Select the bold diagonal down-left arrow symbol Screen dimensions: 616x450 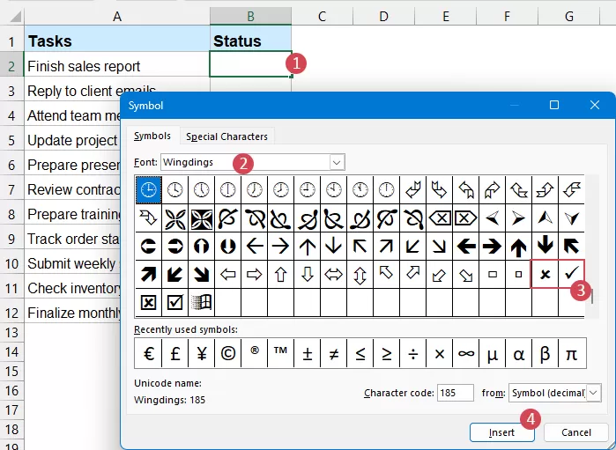click(x=174, y=274)
